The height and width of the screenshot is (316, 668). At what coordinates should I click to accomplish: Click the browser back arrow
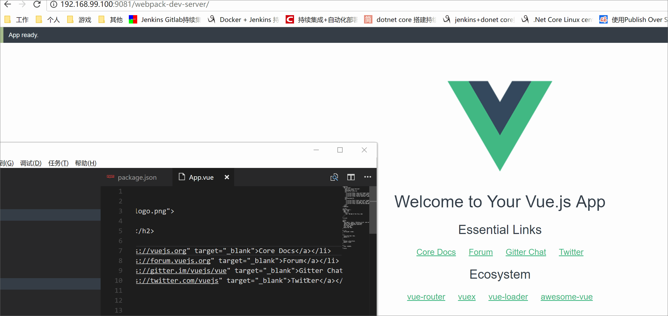[x=8, y=4]
